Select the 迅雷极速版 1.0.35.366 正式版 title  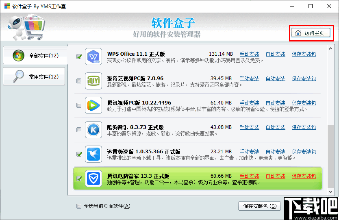(x=144, y=152)
